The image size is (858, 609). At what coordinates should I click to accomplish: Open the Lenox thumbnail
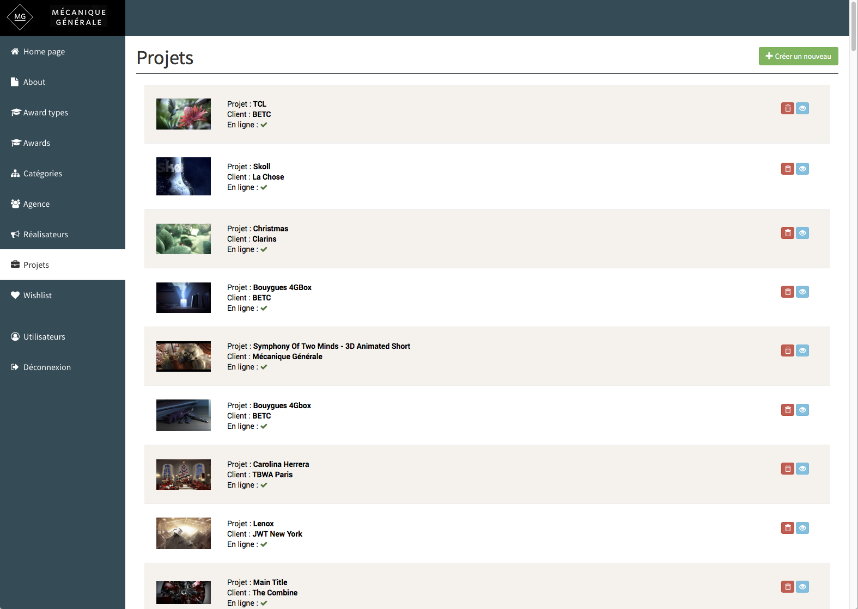point(184,533)
